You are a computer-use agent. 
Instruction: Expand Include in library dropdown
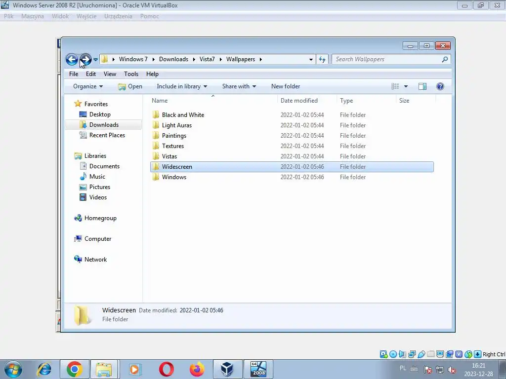coord(182,86)
